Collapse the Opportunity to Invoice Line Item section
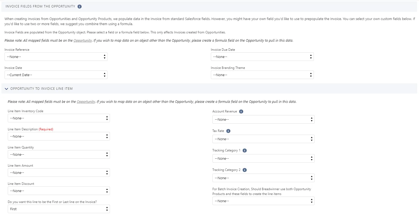This screenshot has height=215, width=419. click(6, 89)
